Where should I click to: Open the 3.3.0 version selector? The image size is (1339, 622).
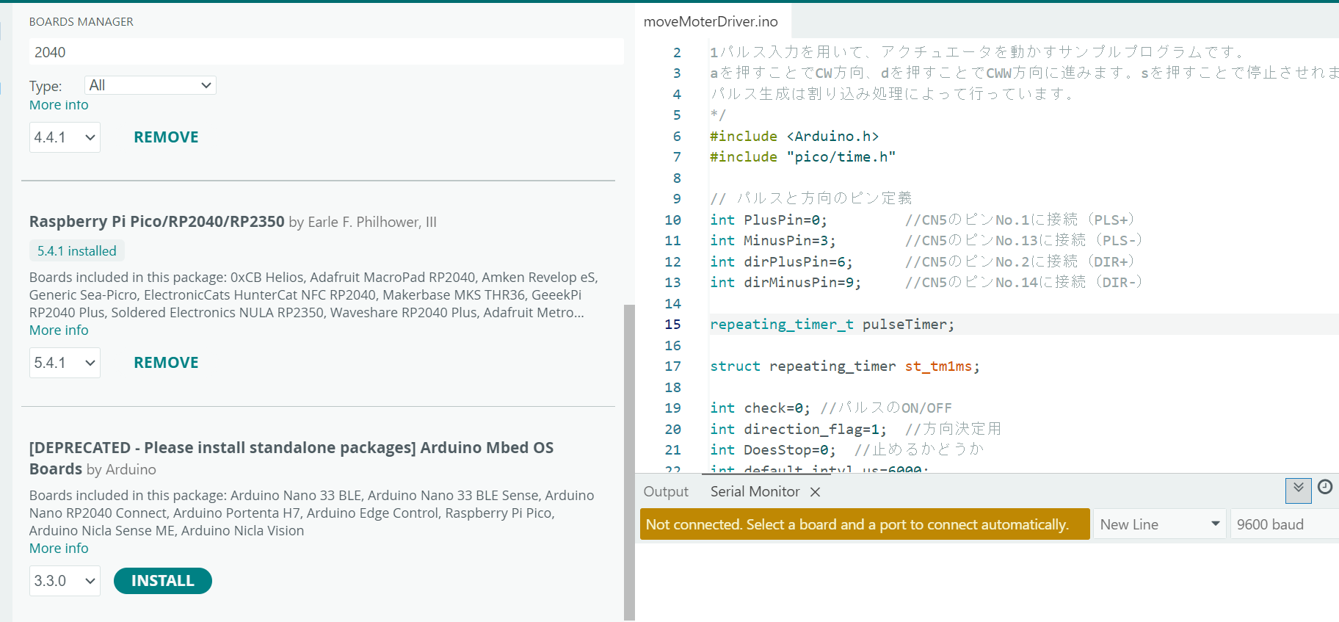[65, 581]
